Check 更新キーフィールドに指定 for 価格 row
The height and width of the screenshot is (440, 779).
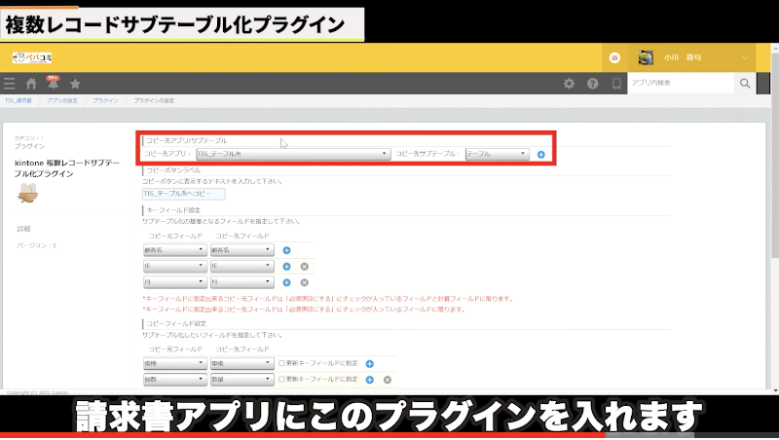coord(281,363)
